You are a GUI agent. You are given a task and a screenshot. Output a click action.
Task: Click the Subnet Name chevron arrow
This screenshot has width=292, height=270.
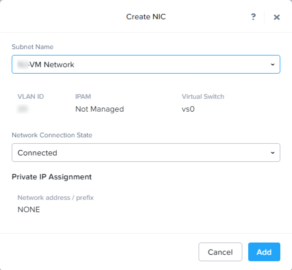pos(272,64)
